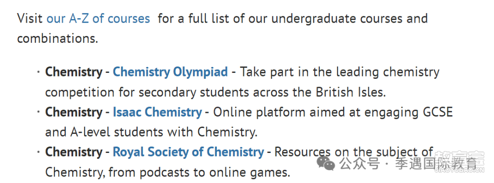Click bold Chemistry label before Isaac Chemistry
Viewport: 494px width, 183px height.
pyautogui.click(x=74, y=112)
